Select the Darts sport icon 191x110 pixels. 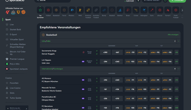[152, 10]
